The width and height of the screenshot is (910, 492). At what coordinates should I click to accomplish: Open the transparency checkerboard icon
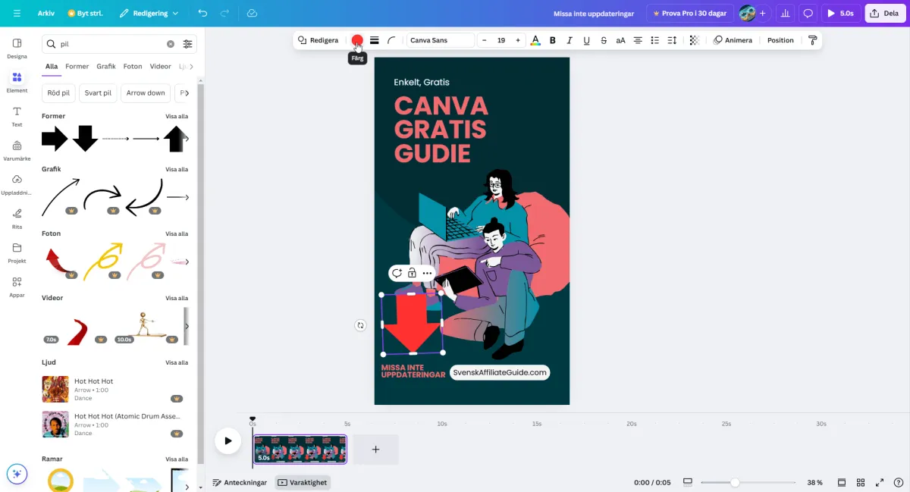[x=694, y=40]
